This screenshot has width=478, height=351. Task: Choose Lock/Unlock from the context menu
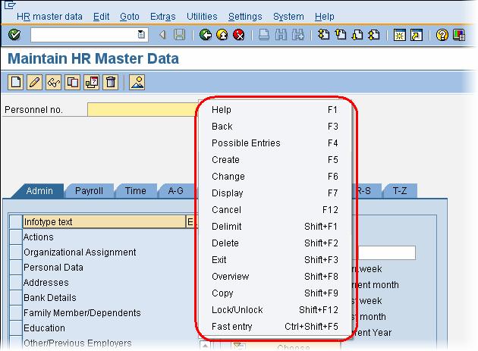pyautogui.click(x=237, y=310)
